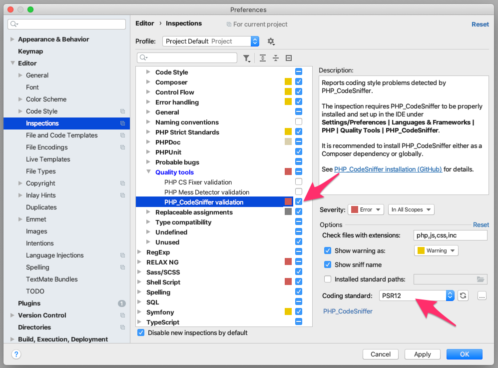This screenshot has height=368, width=498.
Task: Open the Appearance & Behavior section
Action: coord(53,39)
